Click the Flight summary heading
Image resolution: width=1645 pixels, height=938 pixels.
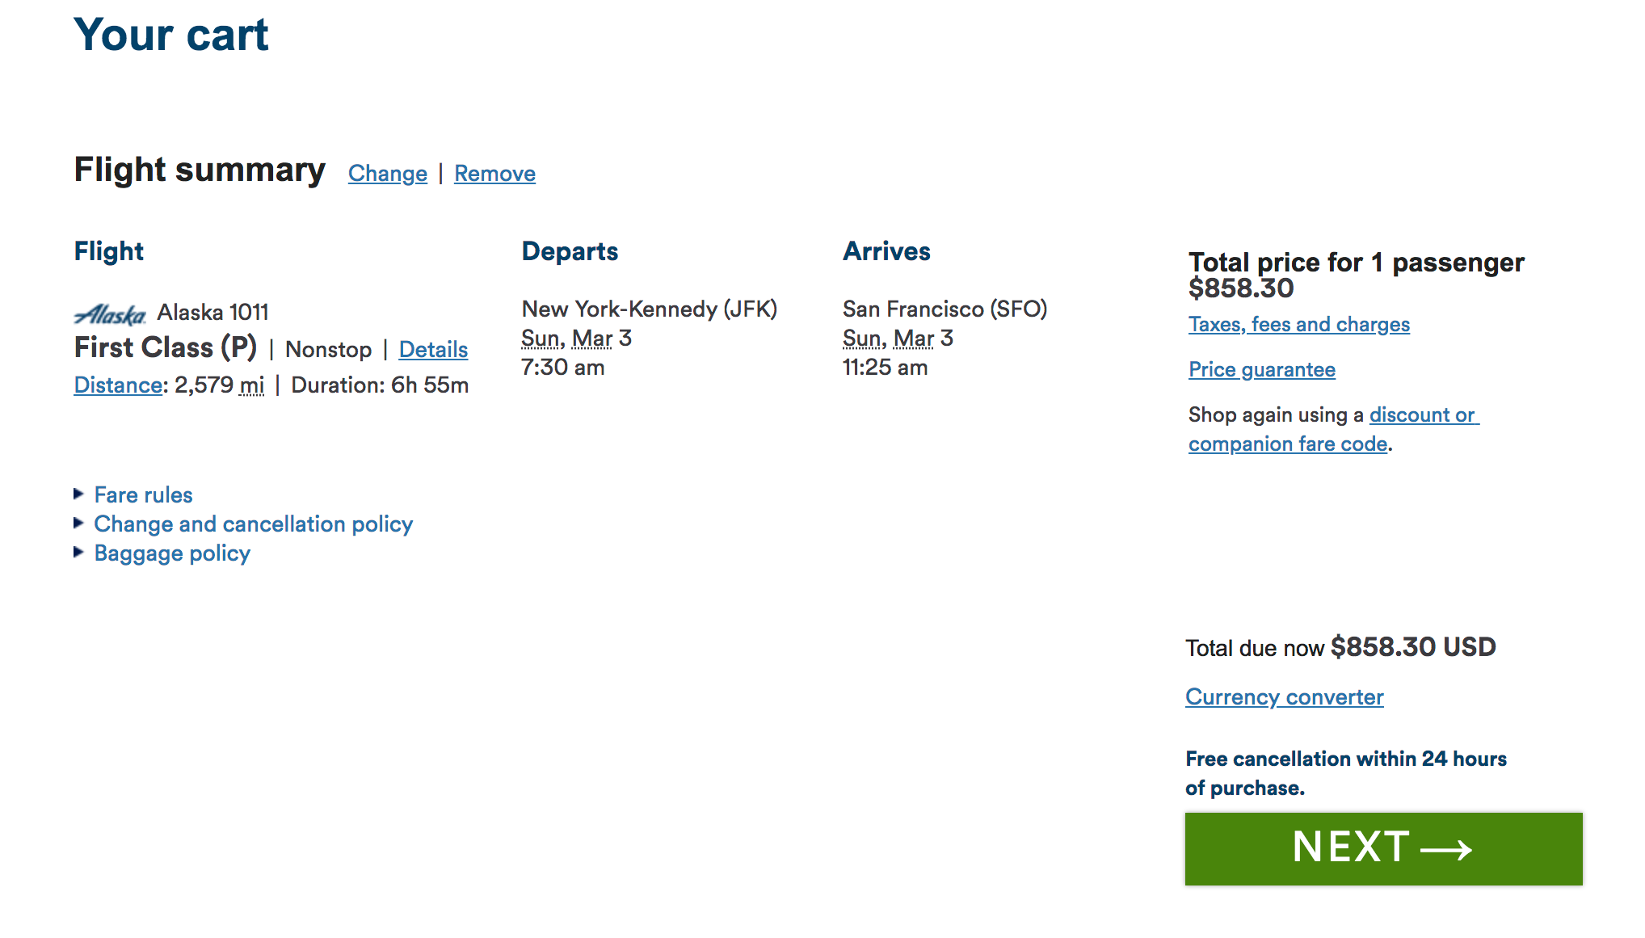[200, 170]
